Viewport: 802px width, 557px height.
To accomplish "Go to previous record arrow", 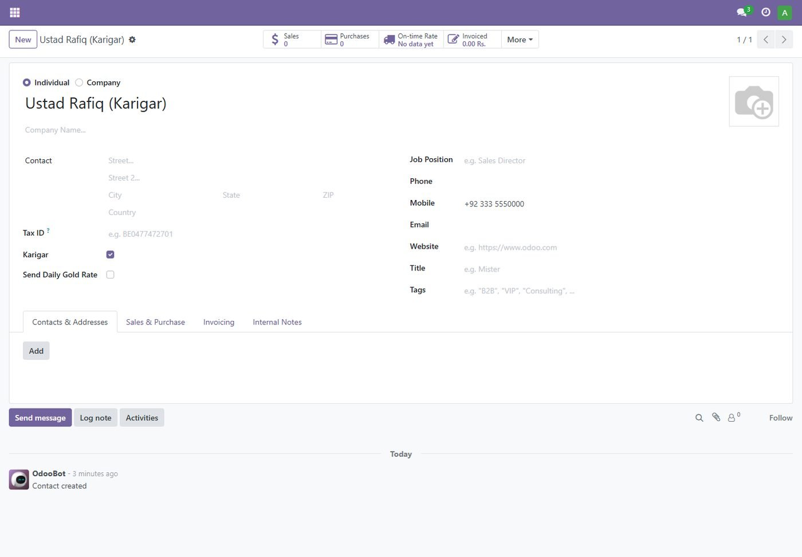I will (766, 40).
